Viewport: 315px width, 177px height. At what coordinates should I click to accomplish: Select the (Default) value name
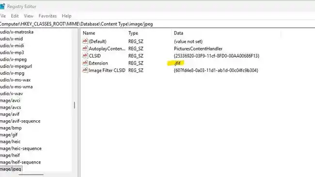(x=97, y=41)
